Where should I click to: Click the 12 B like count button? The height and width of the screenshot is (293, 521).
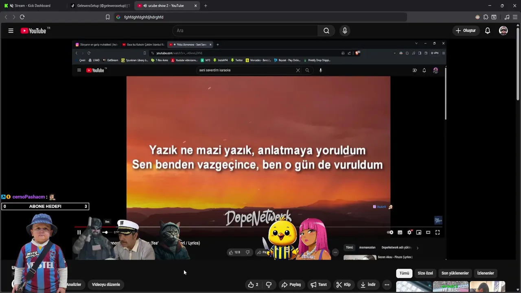[234, 252]
